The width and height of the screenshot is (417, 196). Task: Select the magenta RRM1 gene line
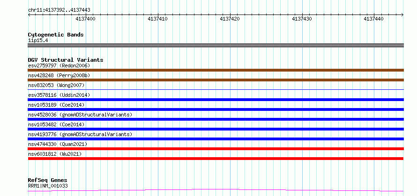[216, 190]
